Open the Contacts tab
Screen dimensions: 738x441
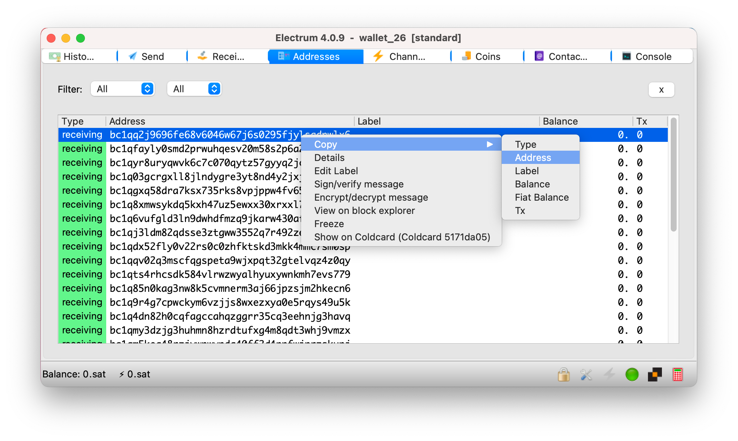tap(567, 57)
